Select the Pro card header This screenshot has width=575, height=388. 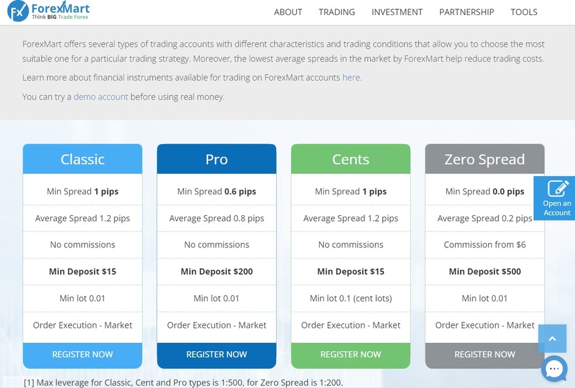pos(217,159)
